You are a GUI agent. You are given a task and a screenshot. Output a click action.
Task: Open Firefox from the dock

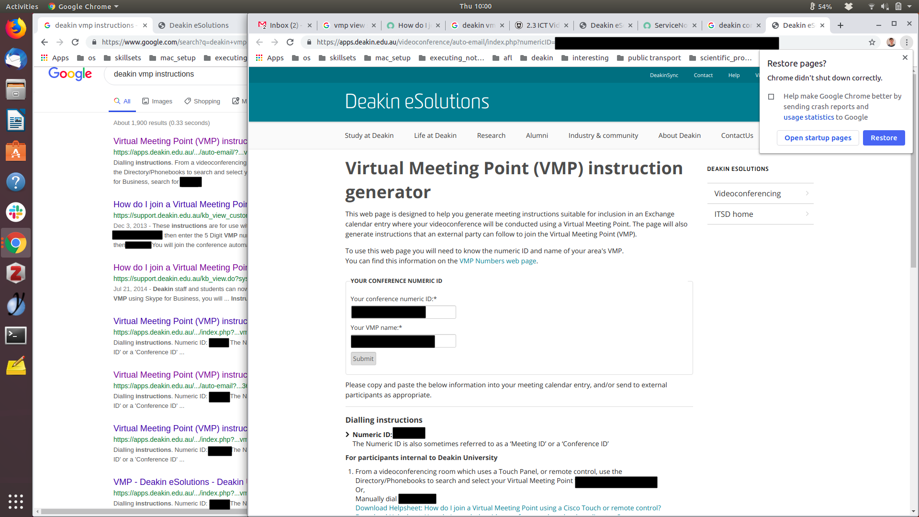pyautogui.click(x=16, y=29)
